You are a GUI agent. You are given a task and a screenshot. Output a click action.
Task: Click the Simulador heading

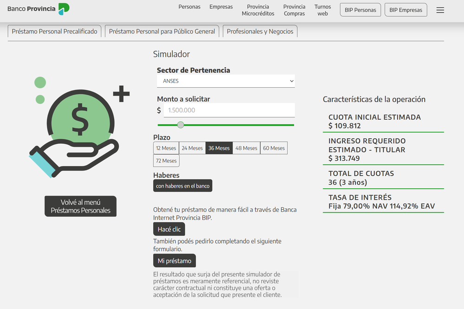point(171,54)
